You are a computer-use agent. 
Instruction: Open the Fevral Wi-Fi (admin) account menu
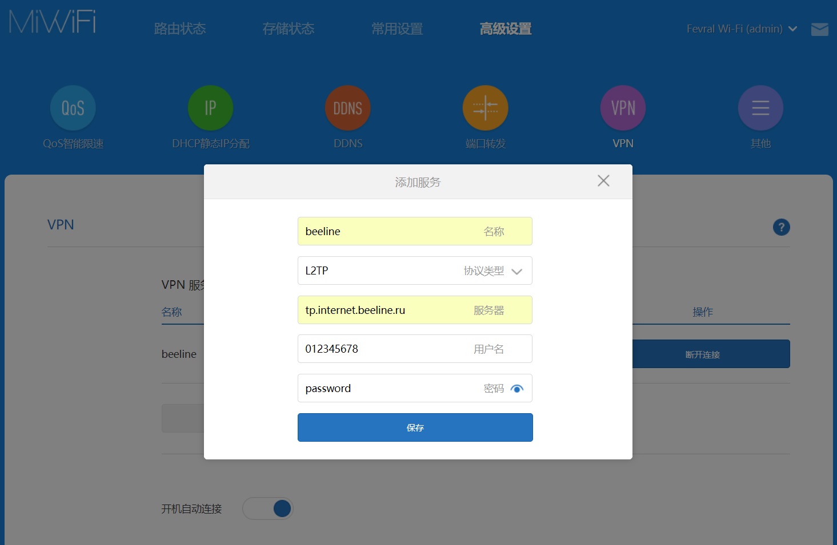point(742,29)
